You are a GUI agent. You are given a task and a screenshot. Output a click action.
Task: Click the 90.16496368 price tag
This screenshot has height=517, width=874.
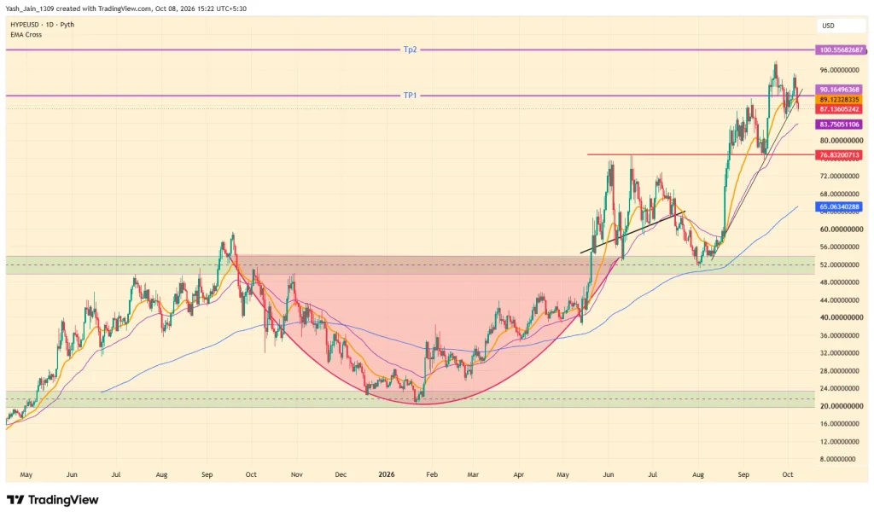(839, 90)
